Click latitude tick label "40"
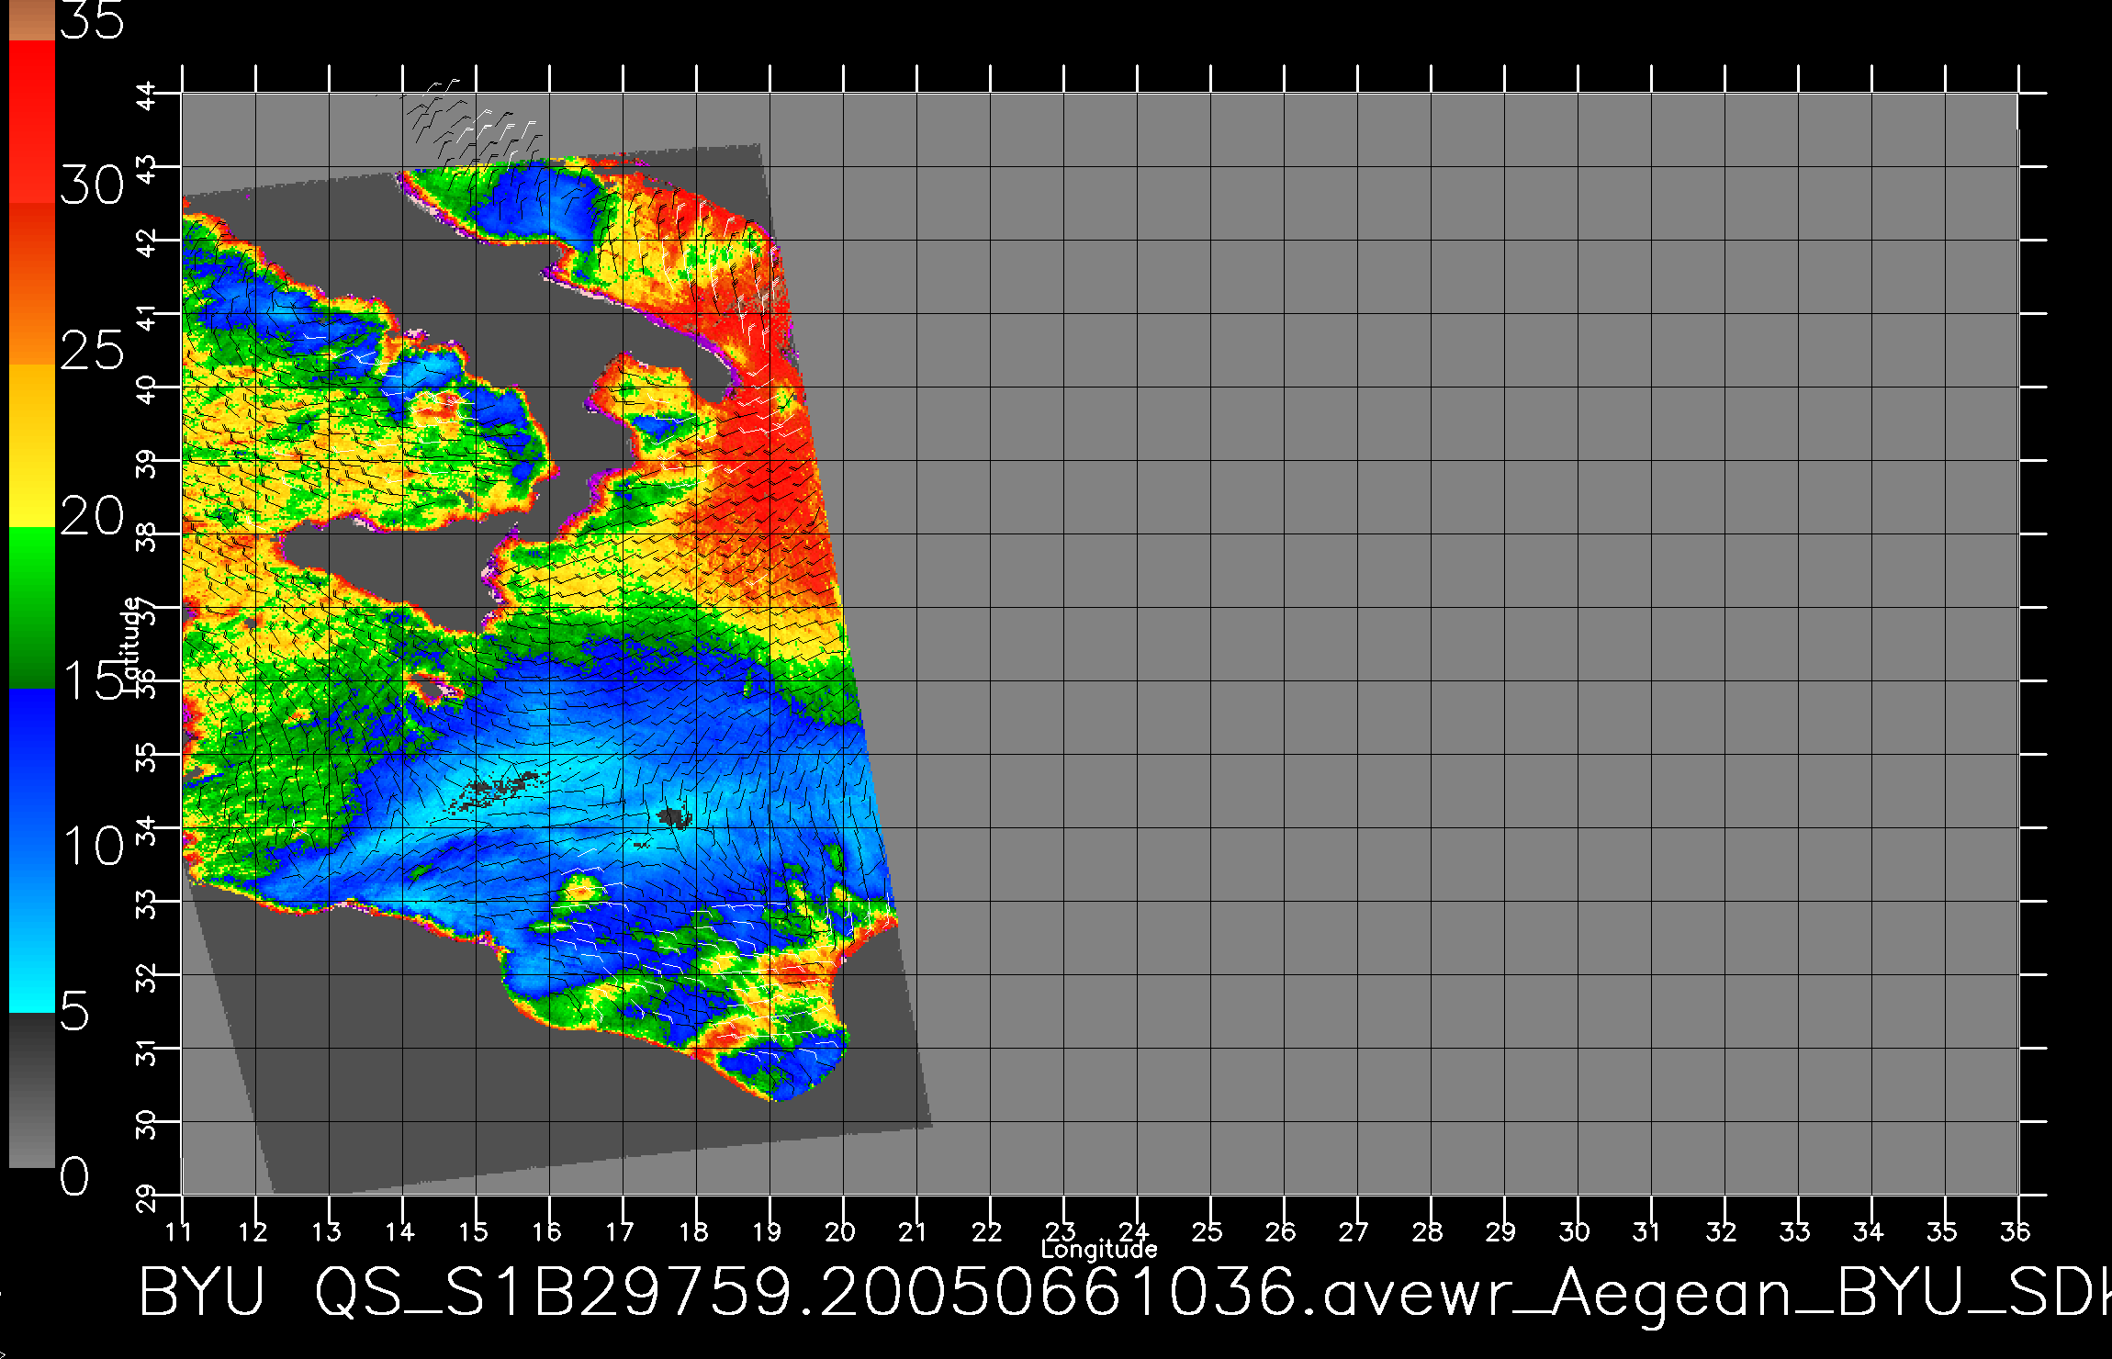Screen dimensions: 2112x1359 [146, 390]
